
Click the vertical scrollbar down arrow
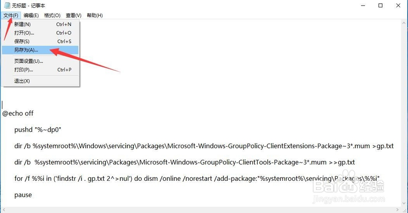pyautogui.click(x=404, y=203)
